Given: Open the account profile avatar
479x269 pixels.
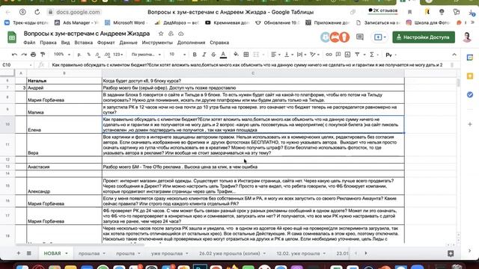Looking at the screenshot, I should point(466,37).
